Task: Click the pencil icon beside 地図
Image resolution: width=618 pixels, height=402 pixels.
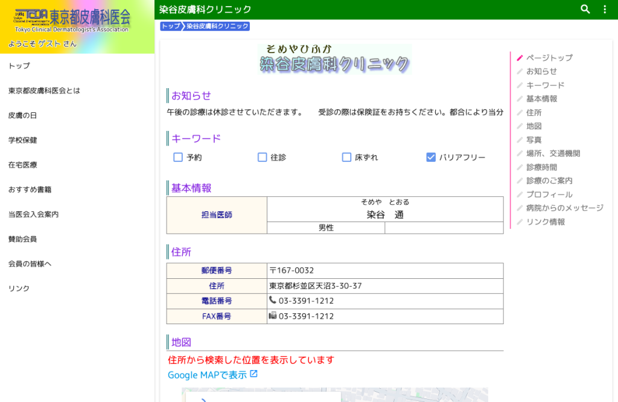Action: tap(520, 126)
